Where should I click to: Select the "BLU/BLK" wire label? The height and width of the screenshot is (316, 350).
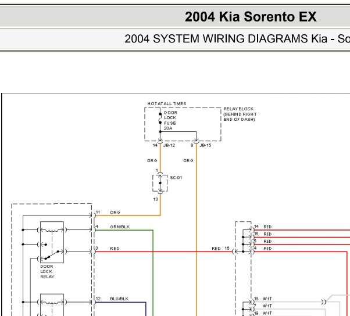point(119,299)
